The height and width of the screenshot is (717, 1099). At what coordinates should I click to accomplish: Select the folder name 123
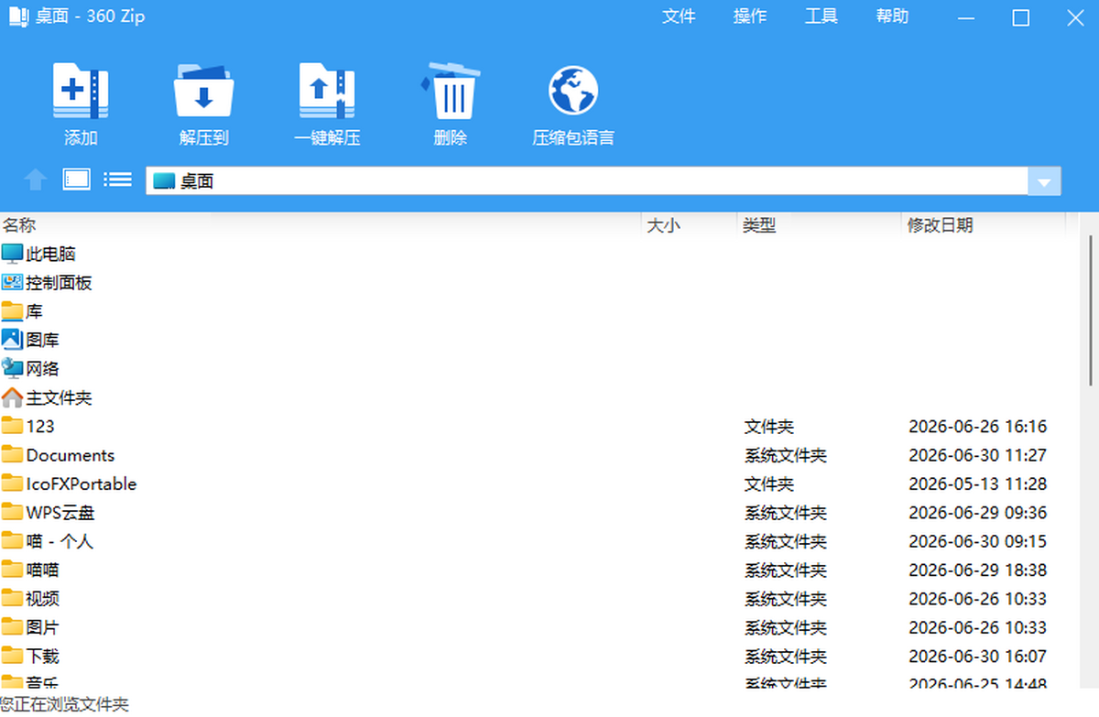pos(40,426)
